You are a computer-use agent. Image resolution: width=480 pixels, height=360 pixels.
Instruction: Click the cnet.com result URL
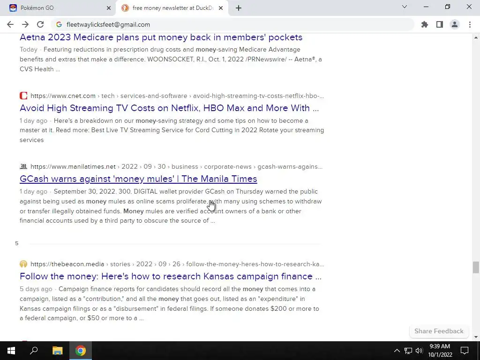click(177, 96)
